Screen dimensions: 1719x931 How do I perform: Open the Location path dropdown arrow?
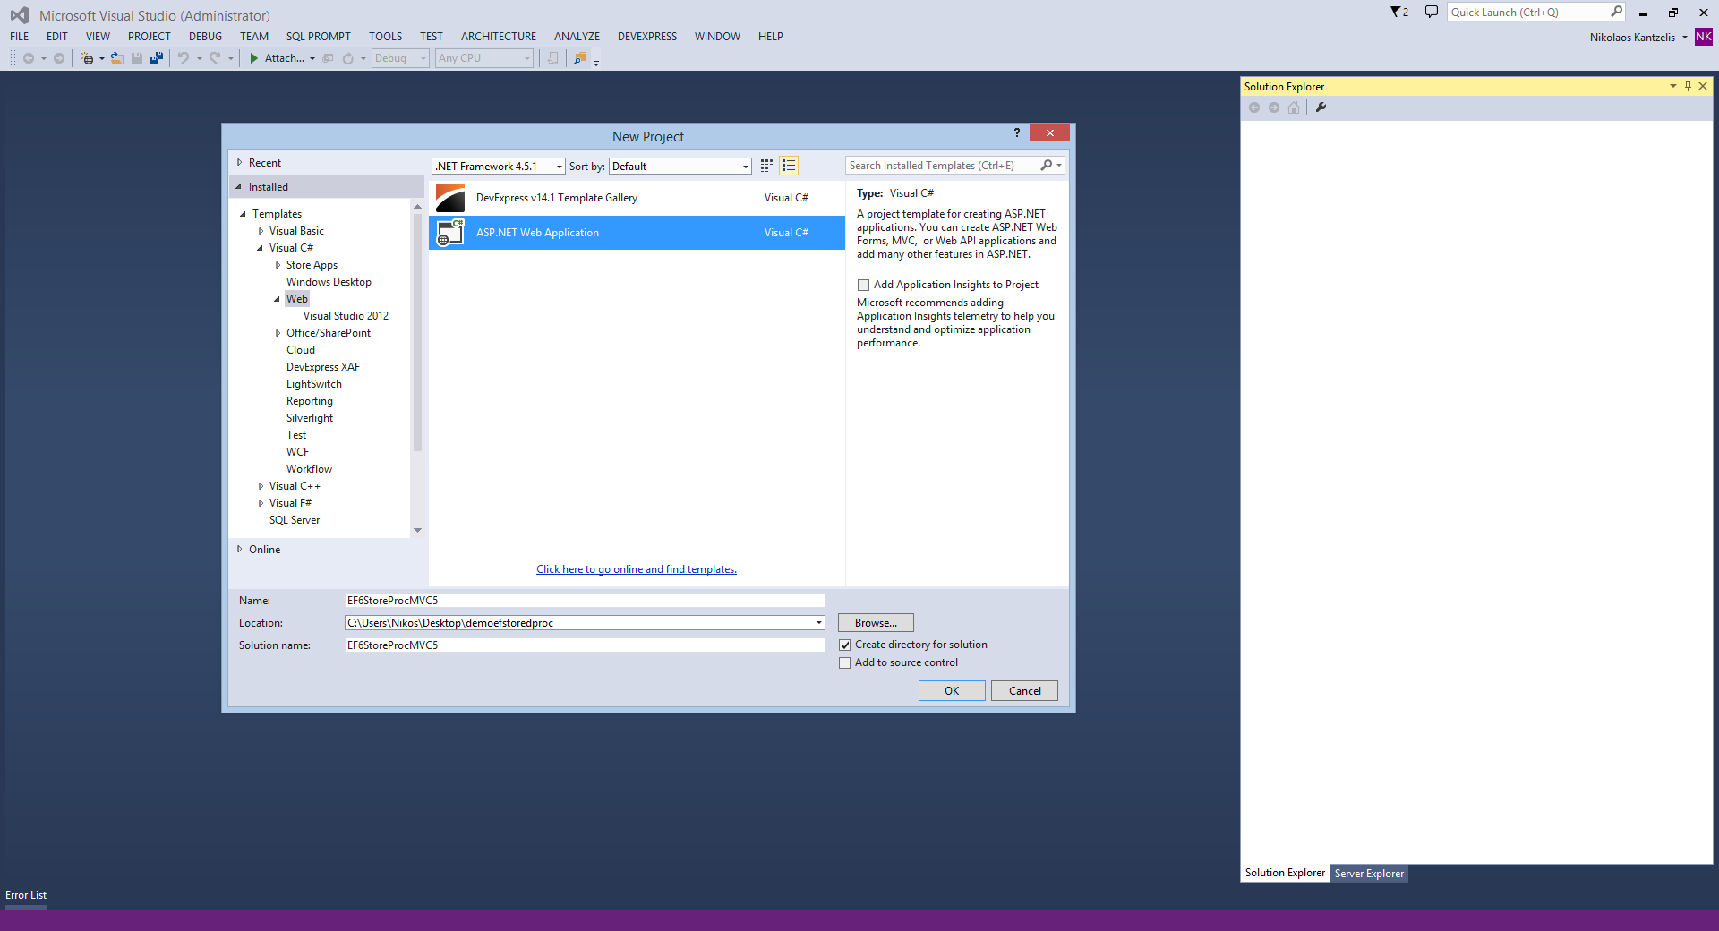[818, 623]
